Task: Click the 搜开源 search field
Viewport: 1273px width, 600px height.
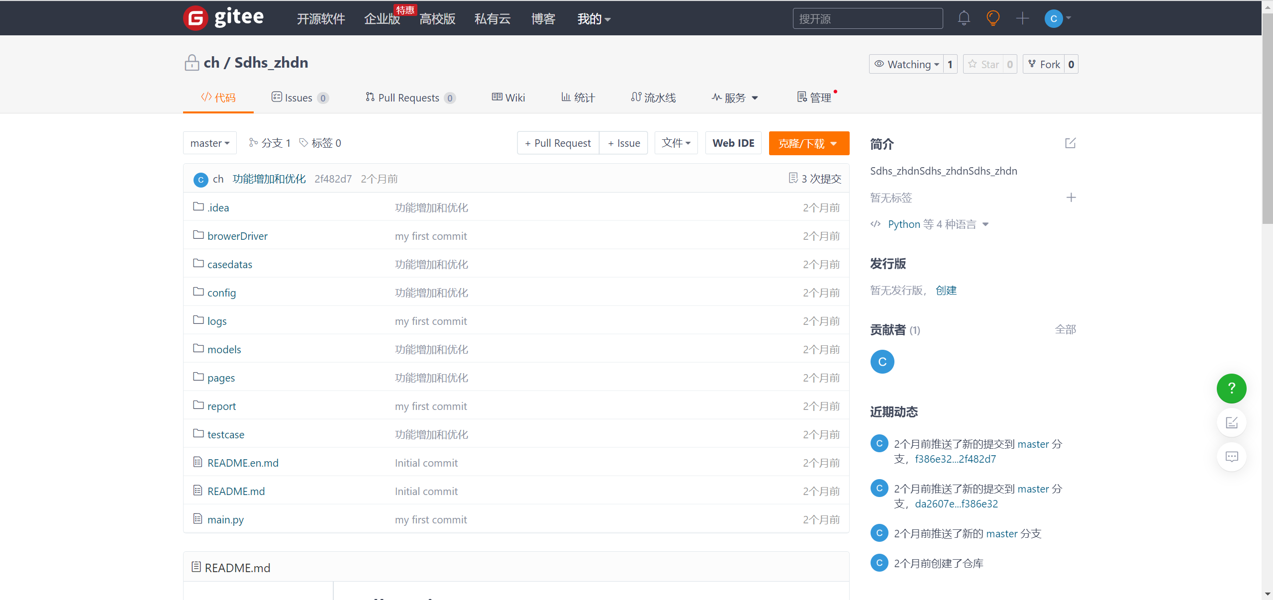Action: pos(868,18)
